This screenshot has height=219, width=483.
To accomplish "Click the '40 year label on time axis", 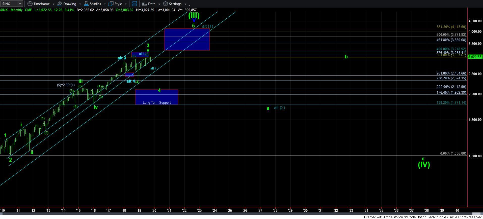I will click(x=457, y=210).
